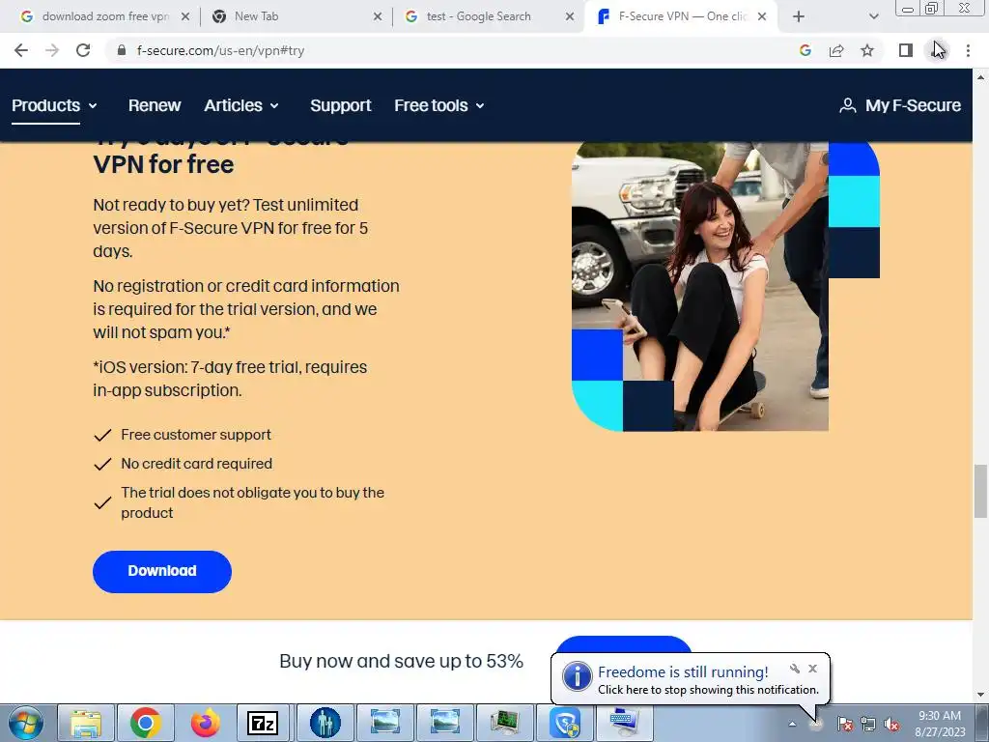This screenshot has height=742, width=989.
Task: Launch Firefox from the taskbar
Action: click(x=205, y=723)
